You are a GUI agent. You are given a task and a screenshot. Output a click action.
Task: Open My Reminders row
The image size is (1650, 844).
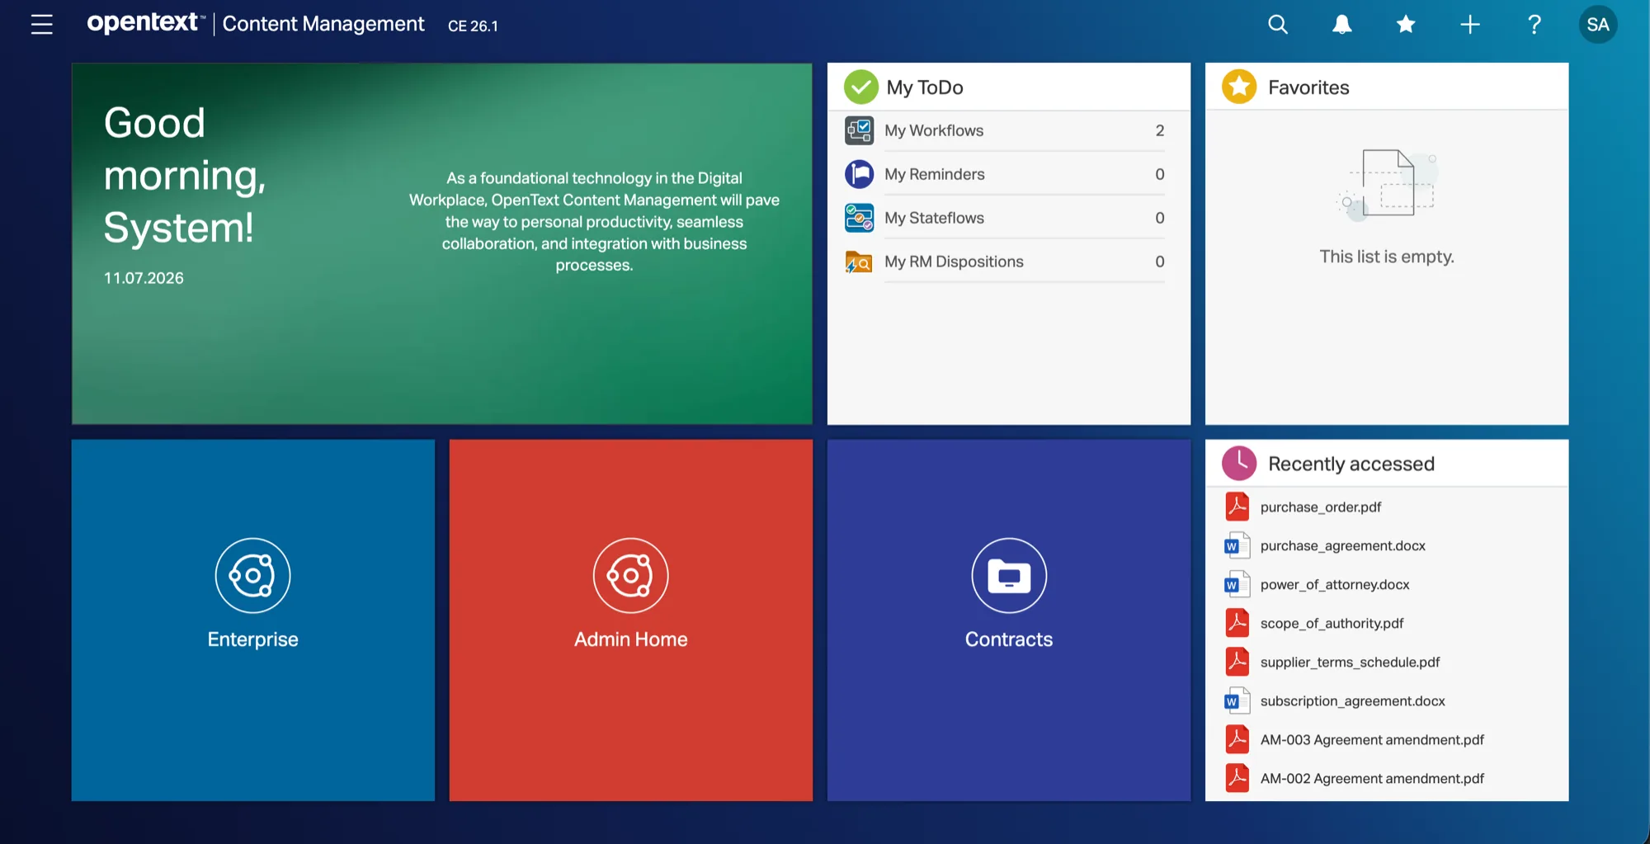[x=1008, y=174]
